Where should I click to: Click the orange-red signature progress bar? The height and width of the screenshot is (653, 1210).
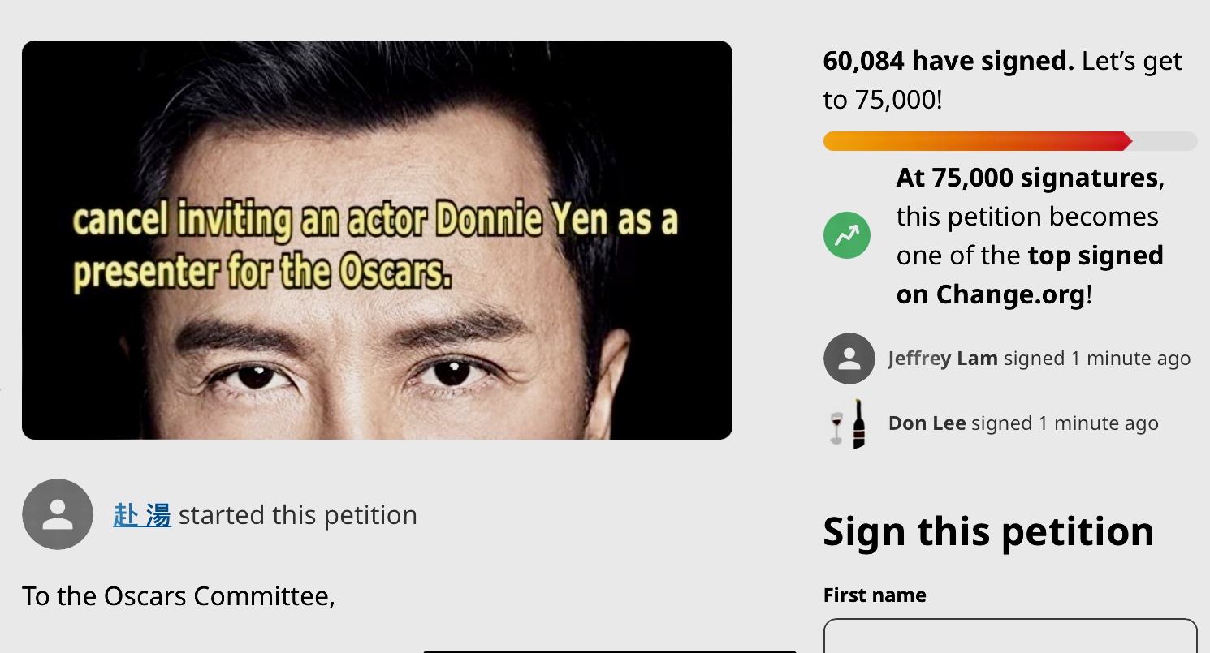(x=974, y=141)
